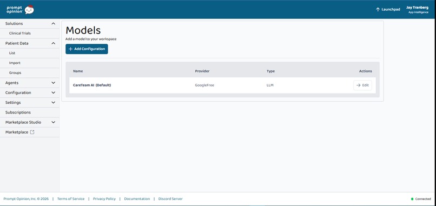Image resolution: width=436 pixels, height=206 pixels.
Task: Click the CareTeam AI (Default) name cell
Action: pos(92,85)
